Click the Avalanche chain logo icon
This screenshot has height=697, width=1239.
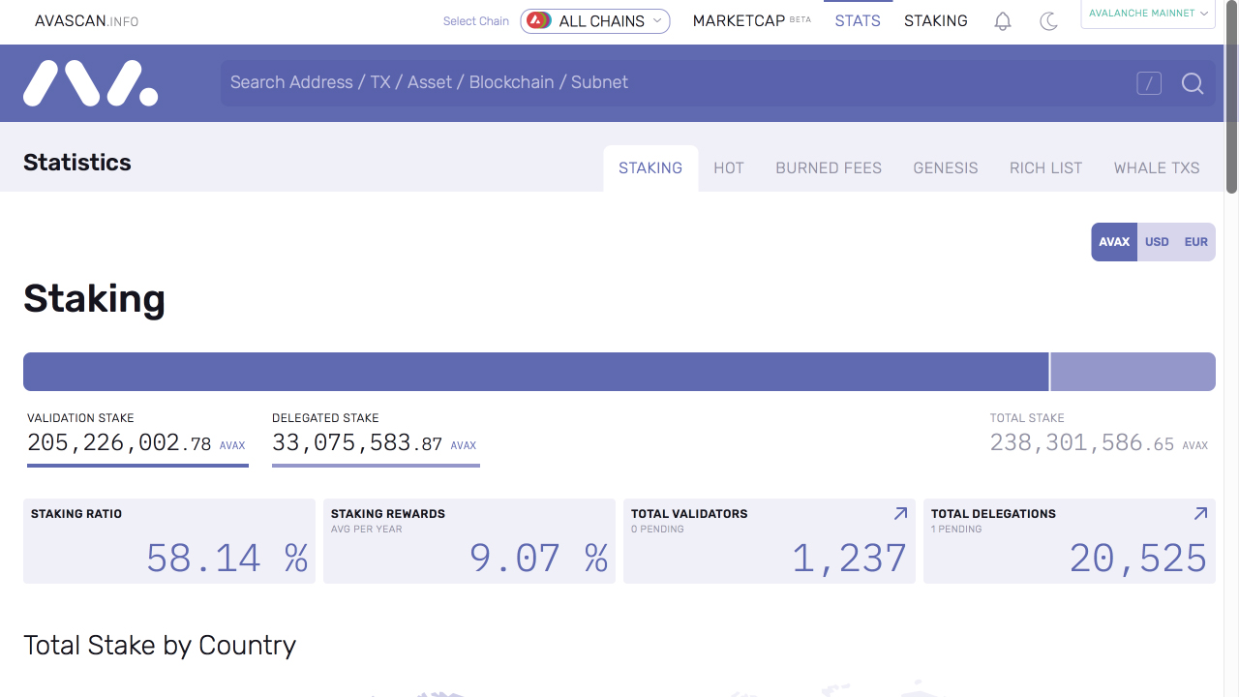pyautogui.click(x=539, y=20)
